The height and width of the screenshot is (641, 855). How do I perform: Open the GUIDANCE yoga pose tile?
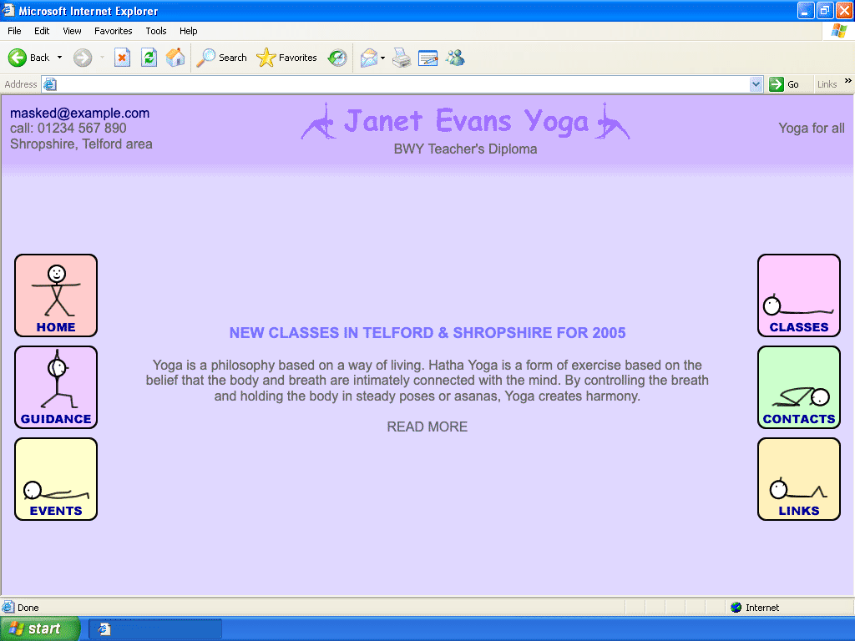pyautogui.click(x=56, y=387)
